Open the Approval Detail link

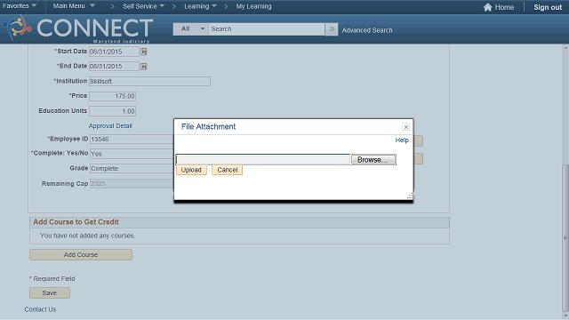[110, 126]
